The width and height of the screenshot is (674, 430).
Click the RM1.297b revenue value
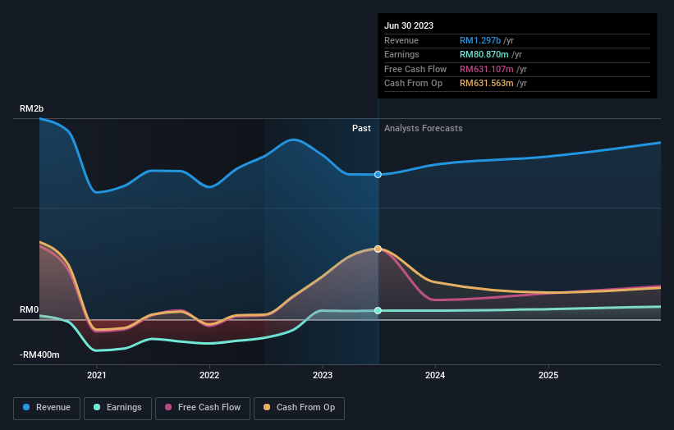(480, 40)
